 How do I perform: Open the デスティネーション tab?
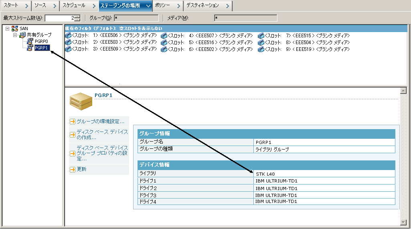[202, 6]
